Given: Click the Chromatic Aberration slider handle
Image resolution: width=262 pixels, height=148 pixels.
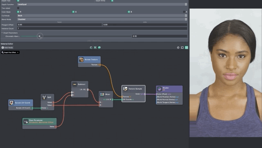Looking at the screenshot, I should click(x=39, y=36).
